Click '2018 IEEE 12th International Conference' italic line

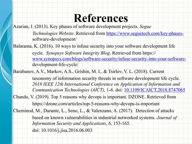click(106, 84)
